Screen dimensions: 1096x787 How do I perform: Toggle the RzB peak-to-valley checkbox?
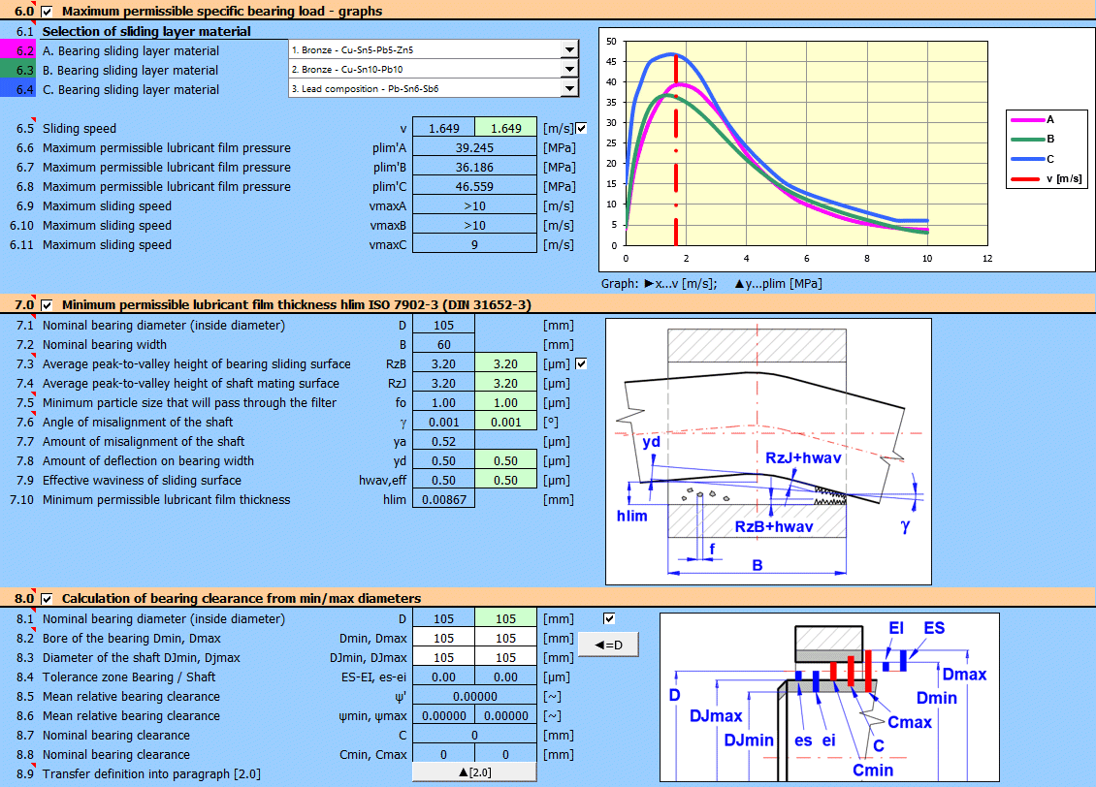[x=581, y=364]
